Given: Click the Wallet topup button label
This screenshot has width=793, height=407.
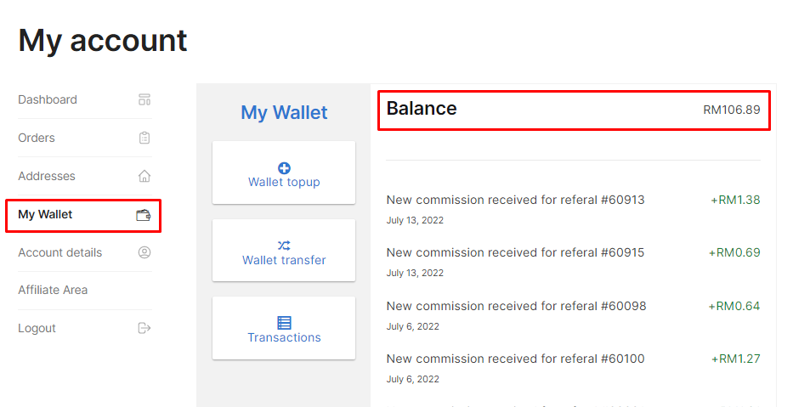Looking at the screenshot, I should coord(284,182).
